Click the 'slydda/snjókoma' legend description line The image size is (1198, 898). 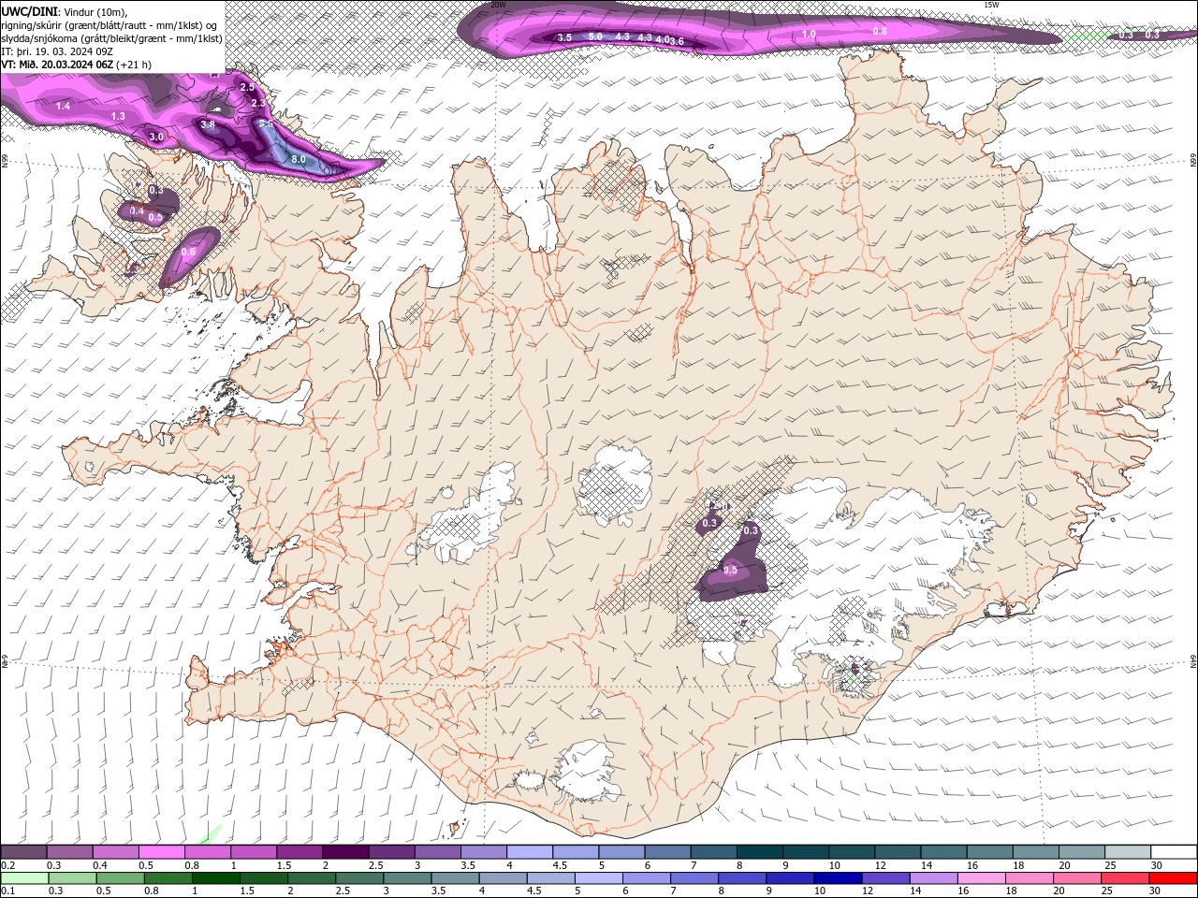click(112, 38)
